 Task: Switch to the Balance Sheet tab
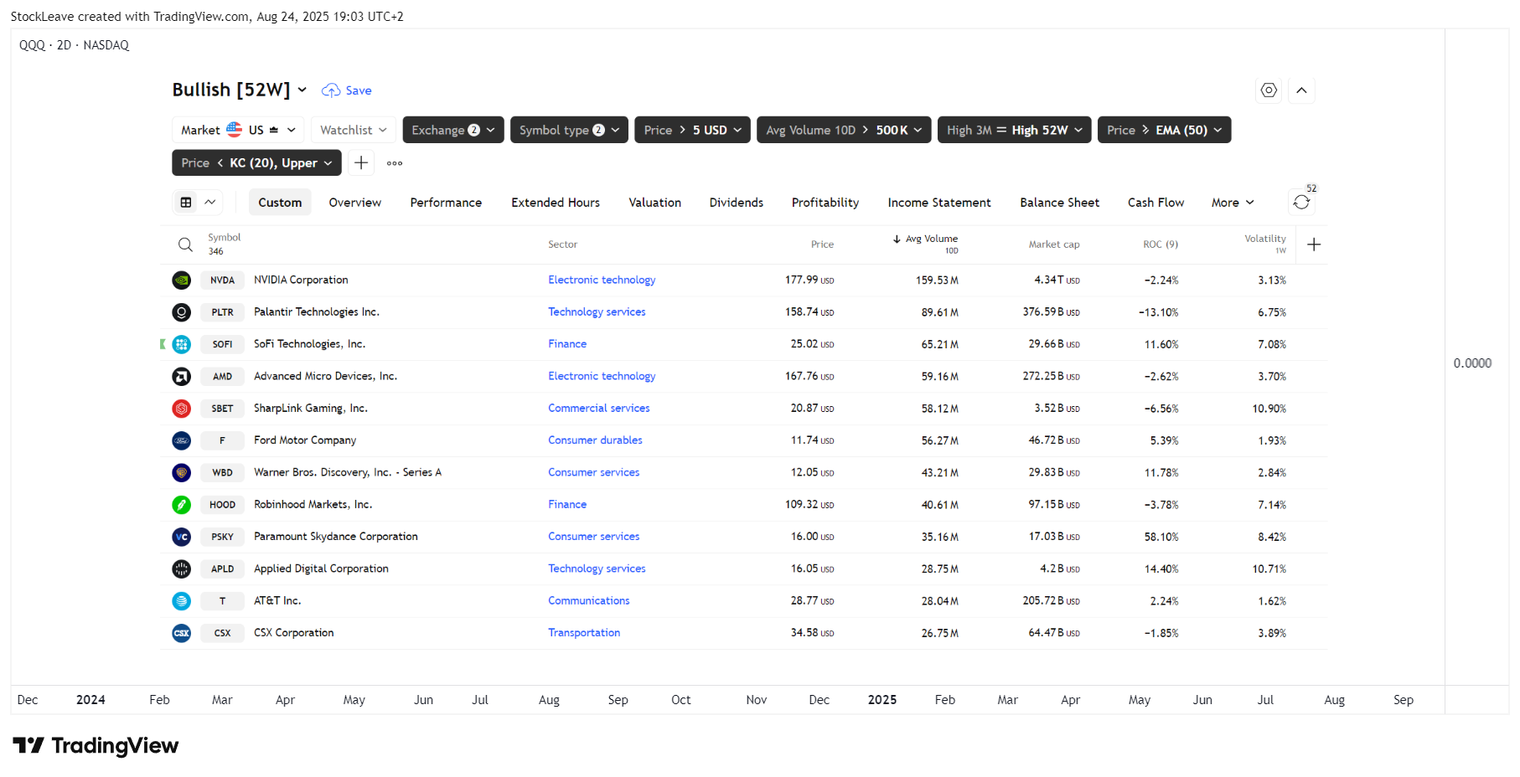pos(1059,203)
